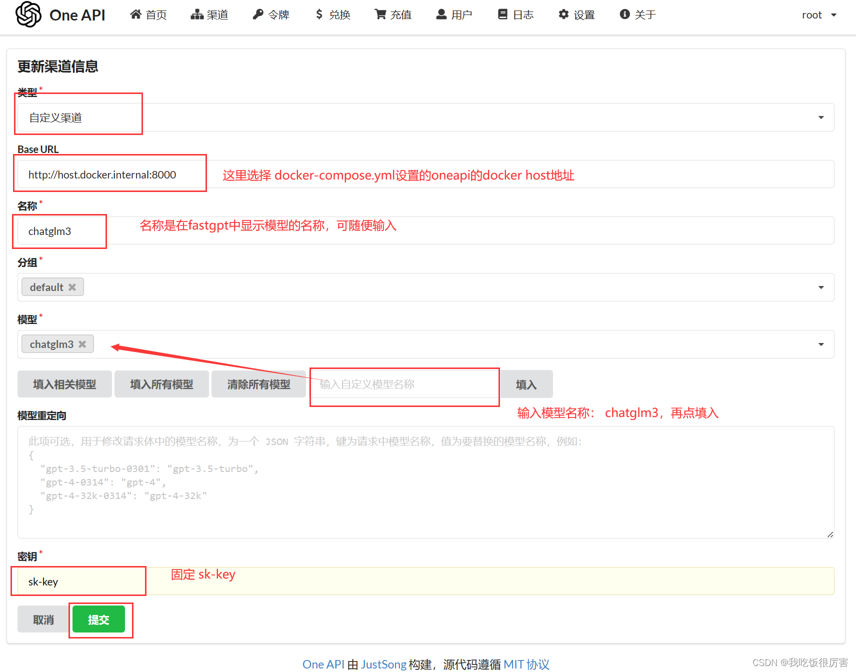Open the One API footer link
The height and width of the screenshot is (672, 856).
tap(323, 664)
